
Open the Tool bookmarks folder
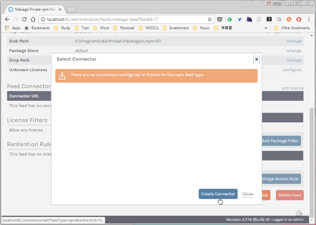click(x=82, y=28)
